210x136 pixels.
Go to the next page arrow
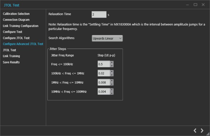[202, 130]
